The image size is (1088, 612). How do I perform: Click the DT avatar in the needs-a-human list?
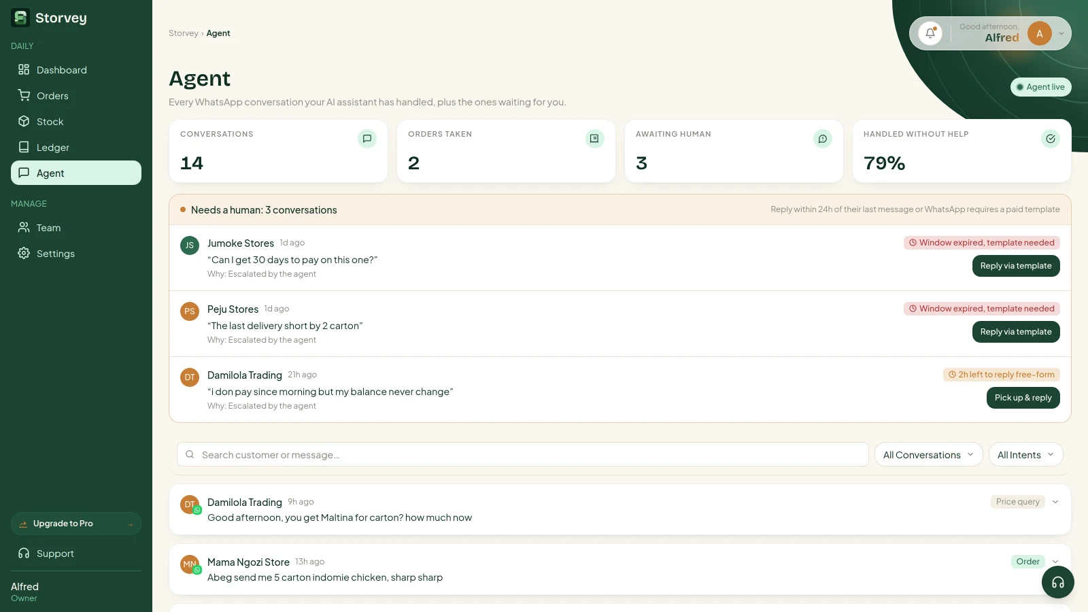[190, 377]
